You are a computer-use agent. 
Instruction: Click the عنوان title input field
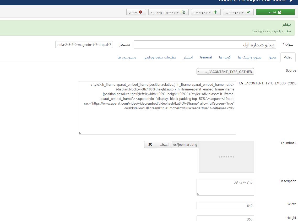(205, 45)
